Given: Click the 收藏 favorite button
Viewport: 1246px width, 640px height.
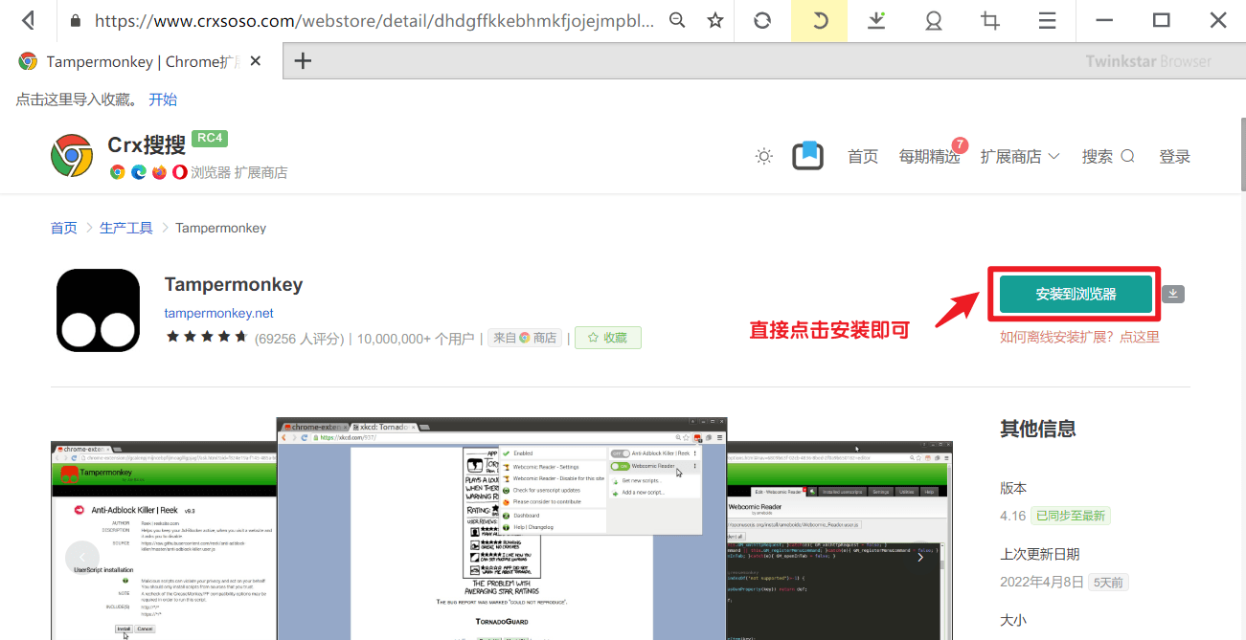Looking at the screenshot, I should (608, 338).
